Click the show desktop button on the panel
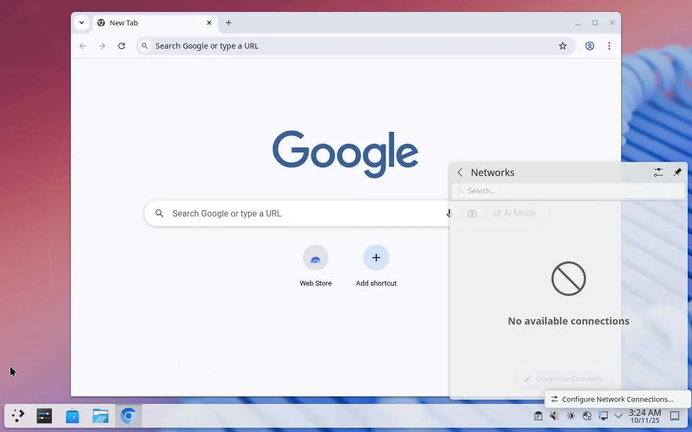The width and height of the screenshot is (692, 432). coord(675,416)
